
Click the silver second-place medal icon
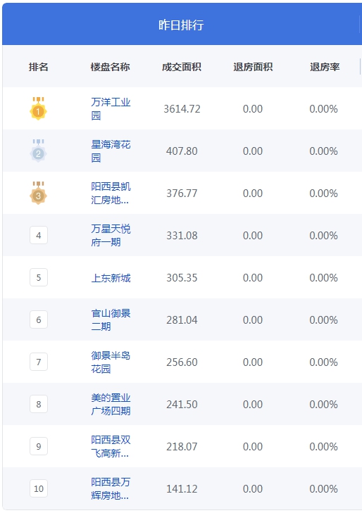[x=38, y=151]
